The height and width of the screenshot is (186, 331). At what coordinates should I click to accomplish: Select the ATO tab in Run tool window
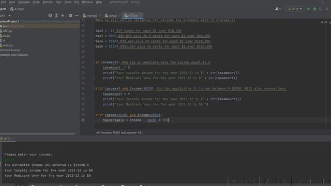pyautogui.click(x=7, y=138)
